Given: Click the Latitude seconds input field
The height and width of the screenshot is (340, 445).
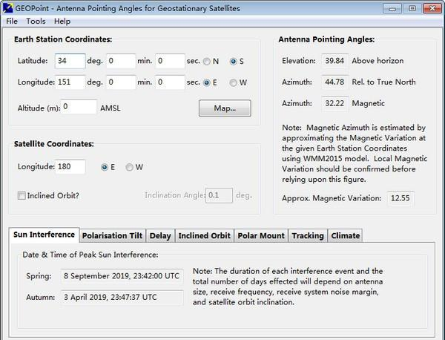Looking at the screenshot, I should (x=170, y=61).
